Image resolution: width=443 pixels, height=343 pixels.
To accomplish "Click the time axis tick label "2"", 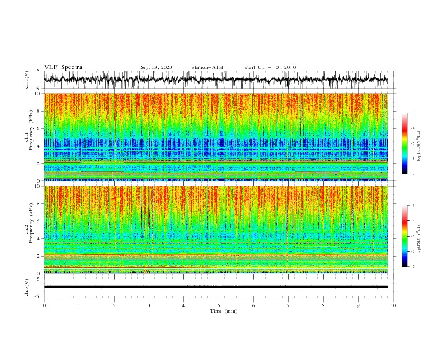I will point(114,305).
